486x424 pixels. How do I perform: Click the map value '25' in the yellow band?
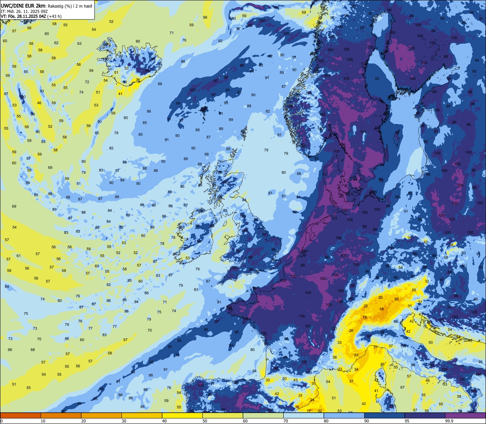tap(414, 290)
